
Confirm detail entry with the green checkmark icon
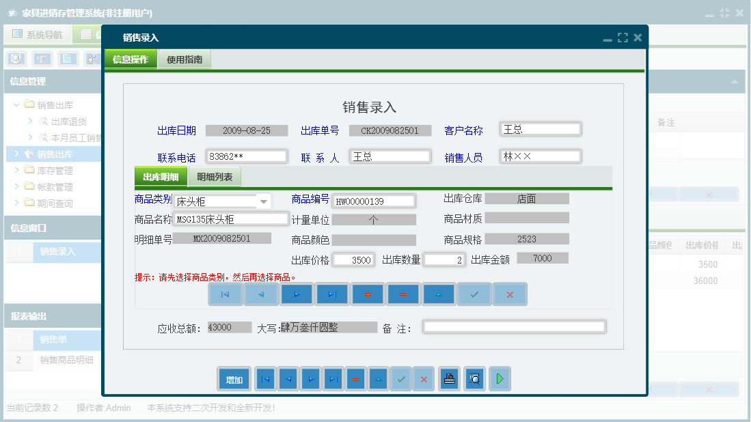pyautogui.click(x=474, y=294)
